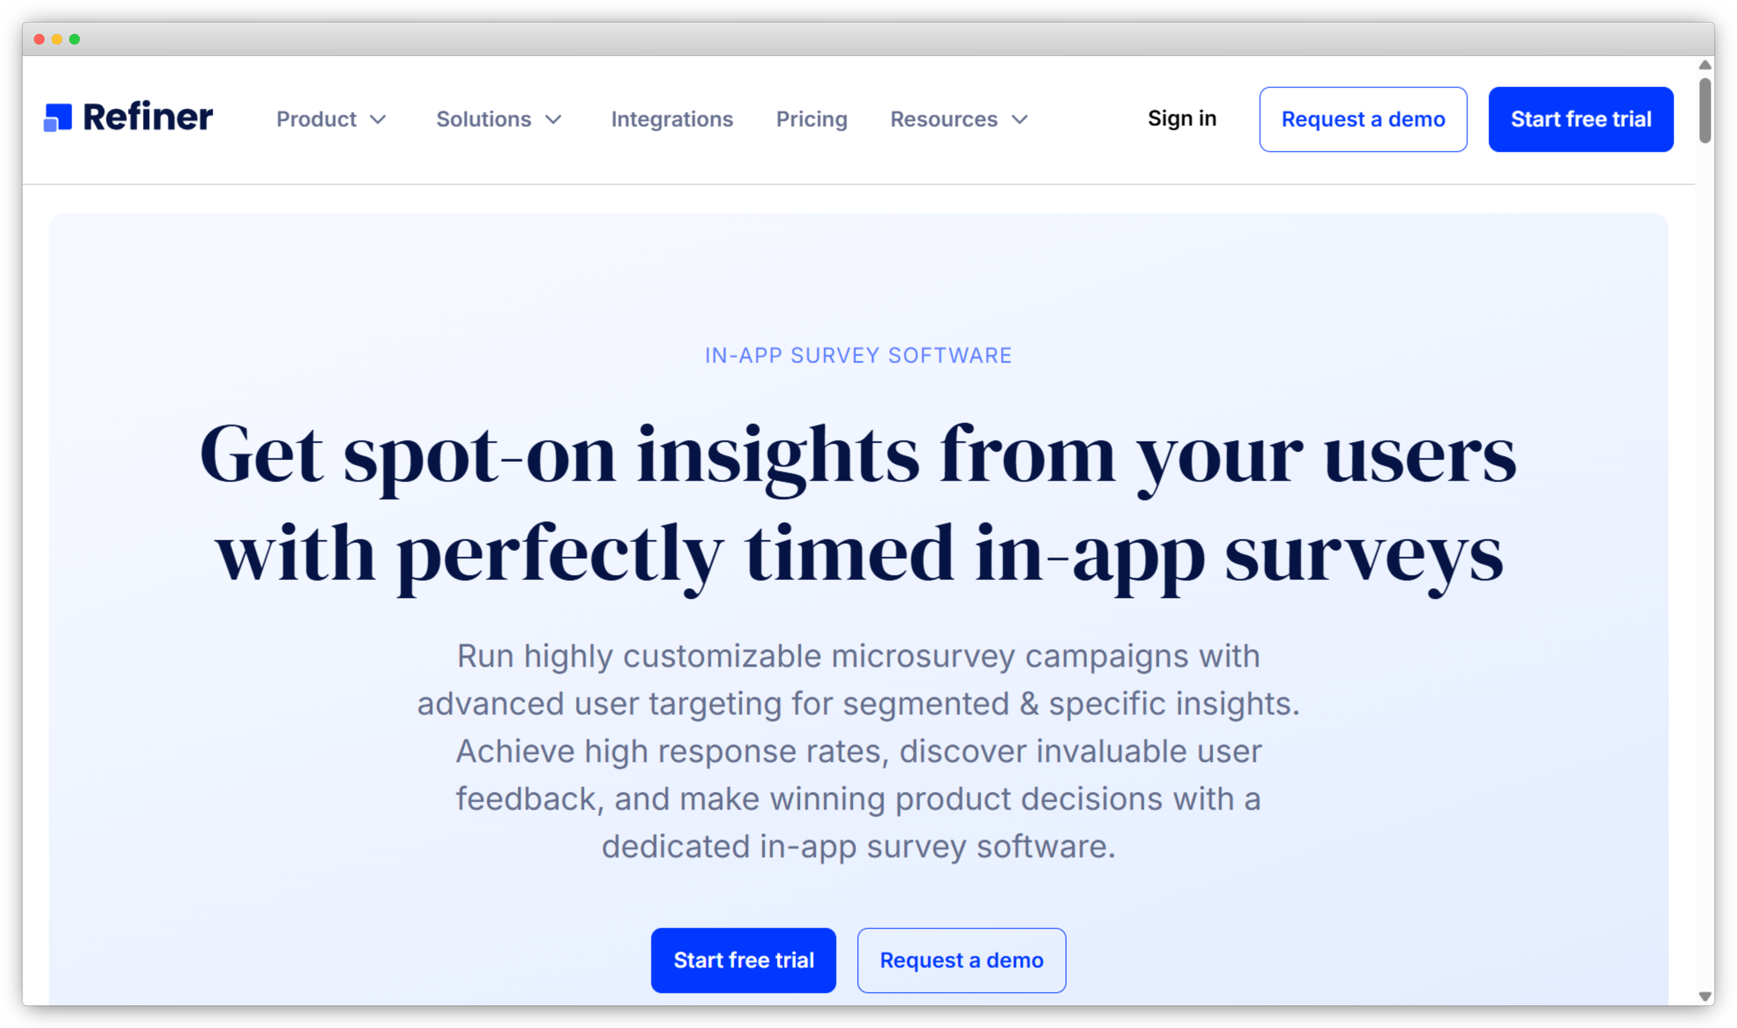Image resolution: width=1737 pixels, height=1028 pixels.
Task: Click the Refiner logo icon
Action: pyautogui.click(x=60, y=117)
